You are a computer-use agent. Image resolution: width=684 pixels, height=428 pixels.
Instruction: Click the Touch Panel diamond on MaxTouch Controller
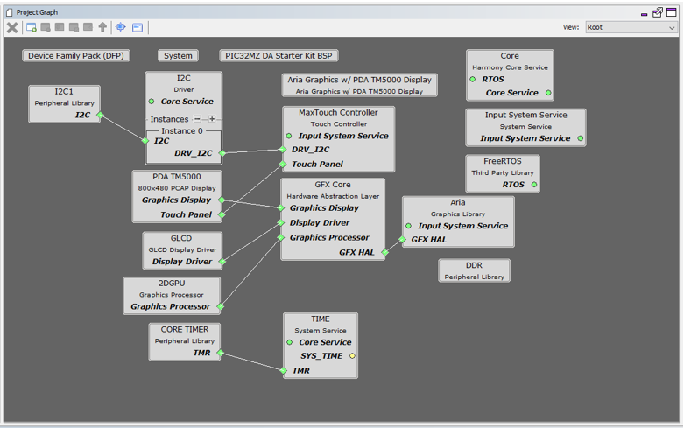[x=283, y=165]
